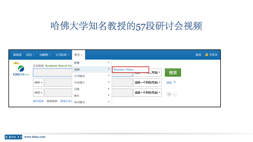Select 电子图书 eBooks menu entry

(92, 102)
